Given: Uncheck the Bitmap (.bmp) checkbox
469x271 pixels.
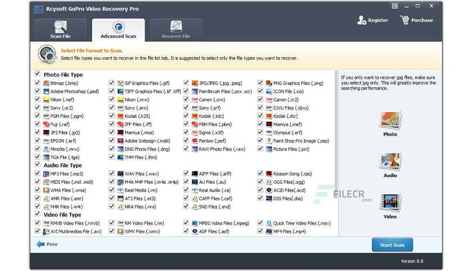Looking at the screenshot, I should click(38, 82).
